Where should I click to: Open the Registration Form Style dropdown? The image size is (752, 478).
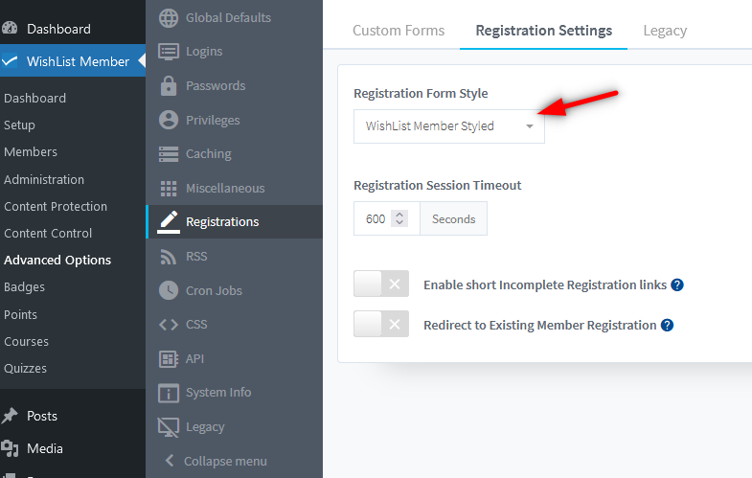[x=448, y=125]
